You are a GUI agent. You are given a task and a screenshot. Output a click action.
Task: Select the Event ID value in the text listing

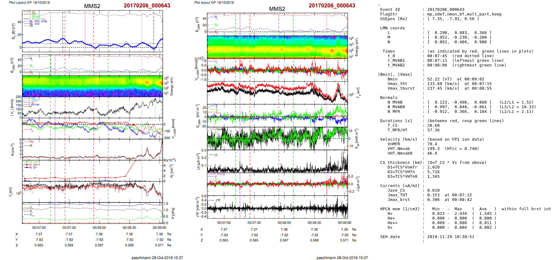(x=446, y=10)
